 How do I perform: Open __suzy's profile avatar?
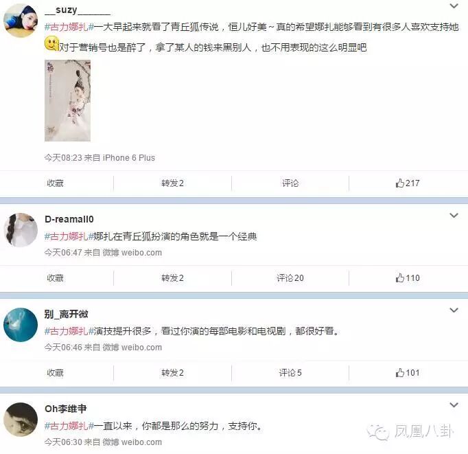coord(21,21)
